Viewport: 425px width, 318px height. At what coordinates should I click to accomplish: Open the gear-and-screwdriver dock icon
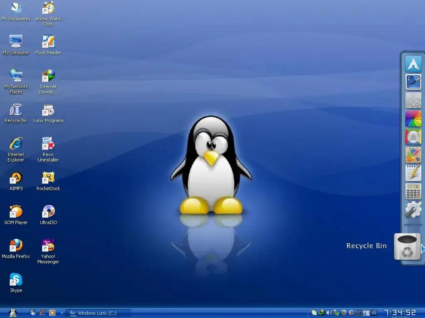point(413,210)
